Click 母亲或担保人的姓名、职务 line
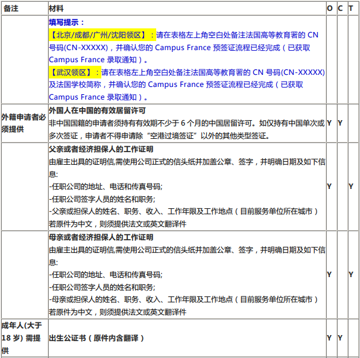This screenshot has width=360, height=358. [x=184, y=299]
